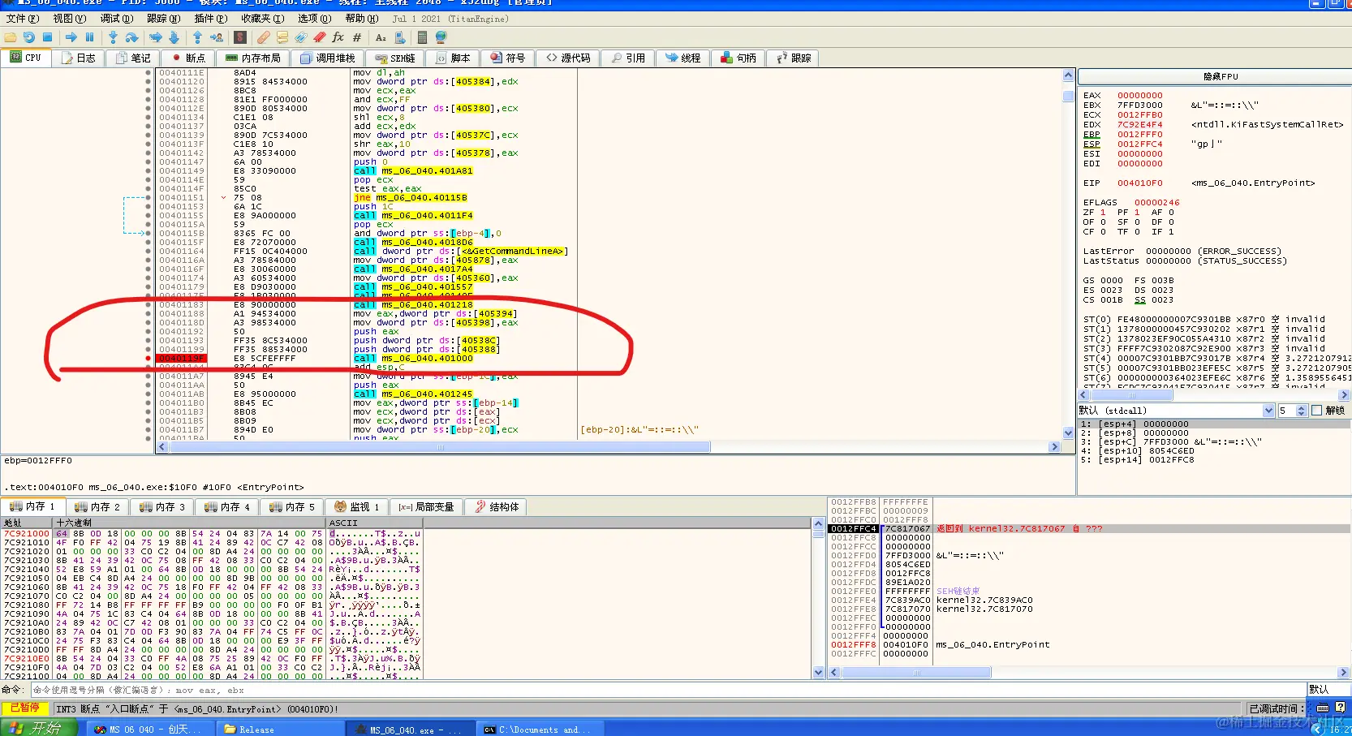This screenshot has height=736, width=1352.
Task: Click the pause execution toolbar icon
Action: pos(90,37)
